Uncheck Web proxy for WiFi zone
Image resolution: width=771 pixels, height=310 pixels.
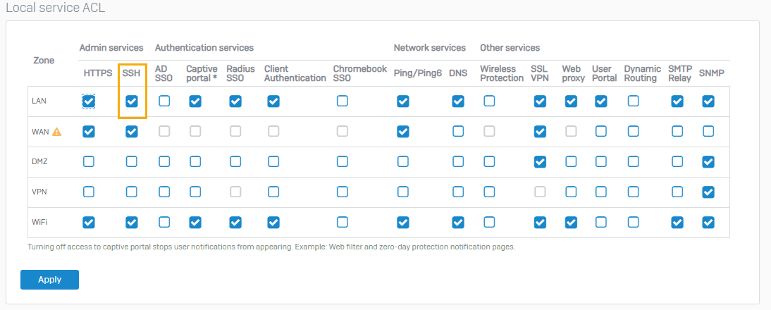pos(571,223)
